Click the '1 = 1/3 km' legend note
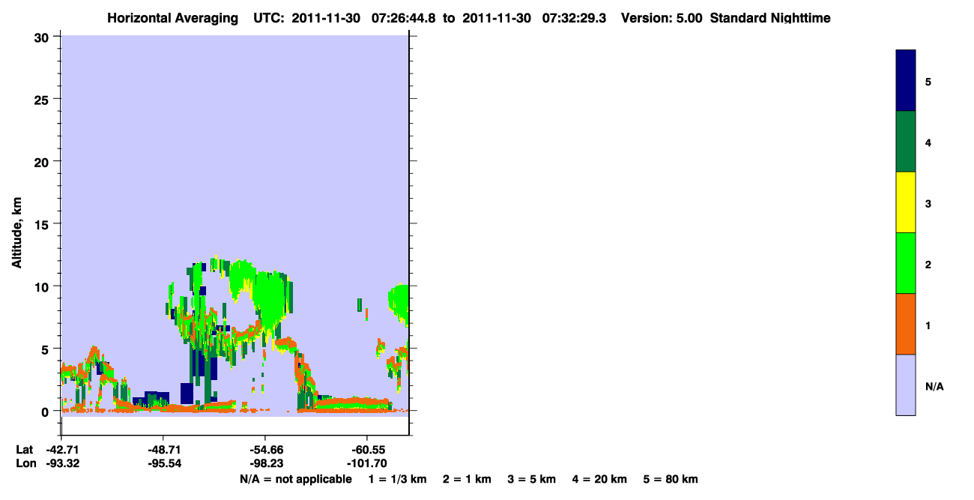 coord(398,479)
